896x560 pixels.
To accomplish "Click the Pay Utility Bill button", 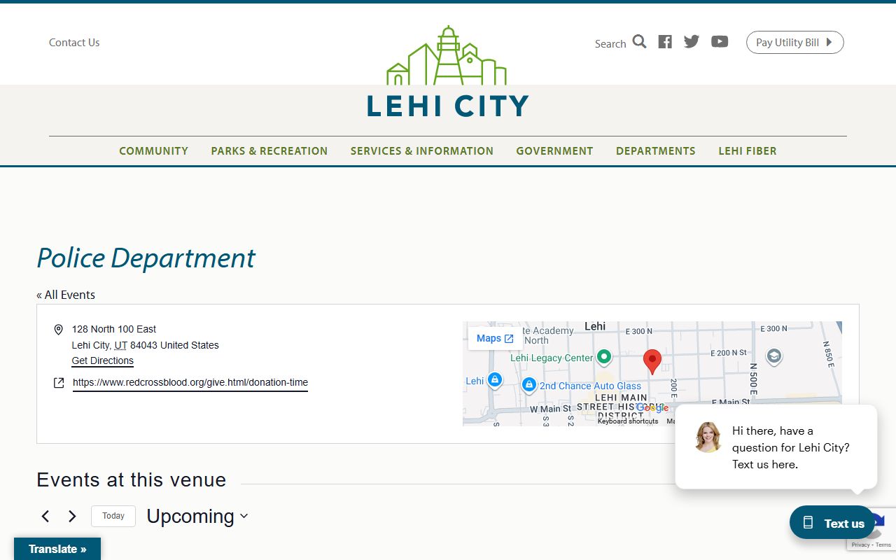I will (x=794, y=42).
